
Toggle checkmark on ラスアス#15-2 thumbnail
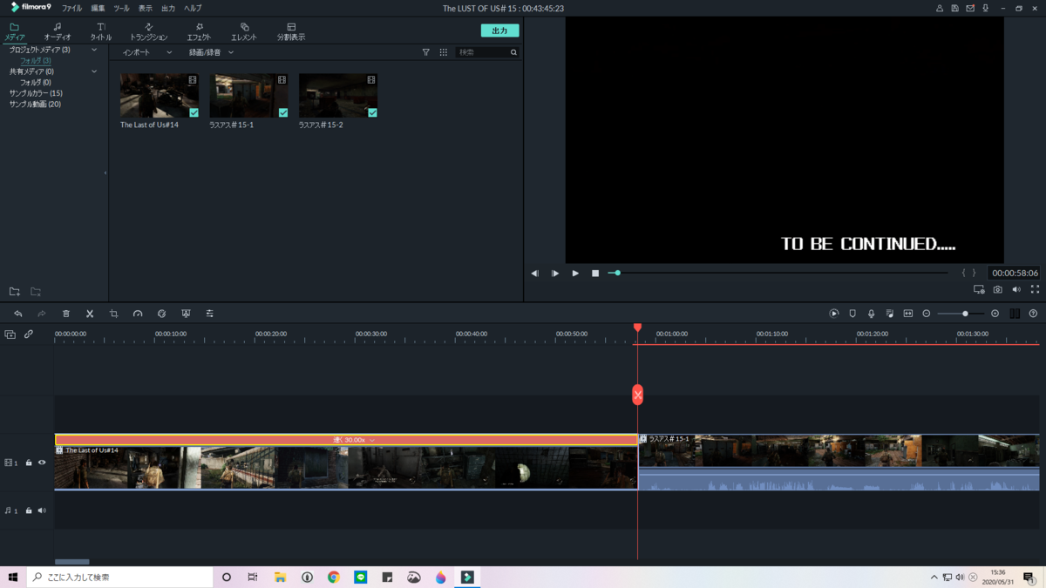372,112
